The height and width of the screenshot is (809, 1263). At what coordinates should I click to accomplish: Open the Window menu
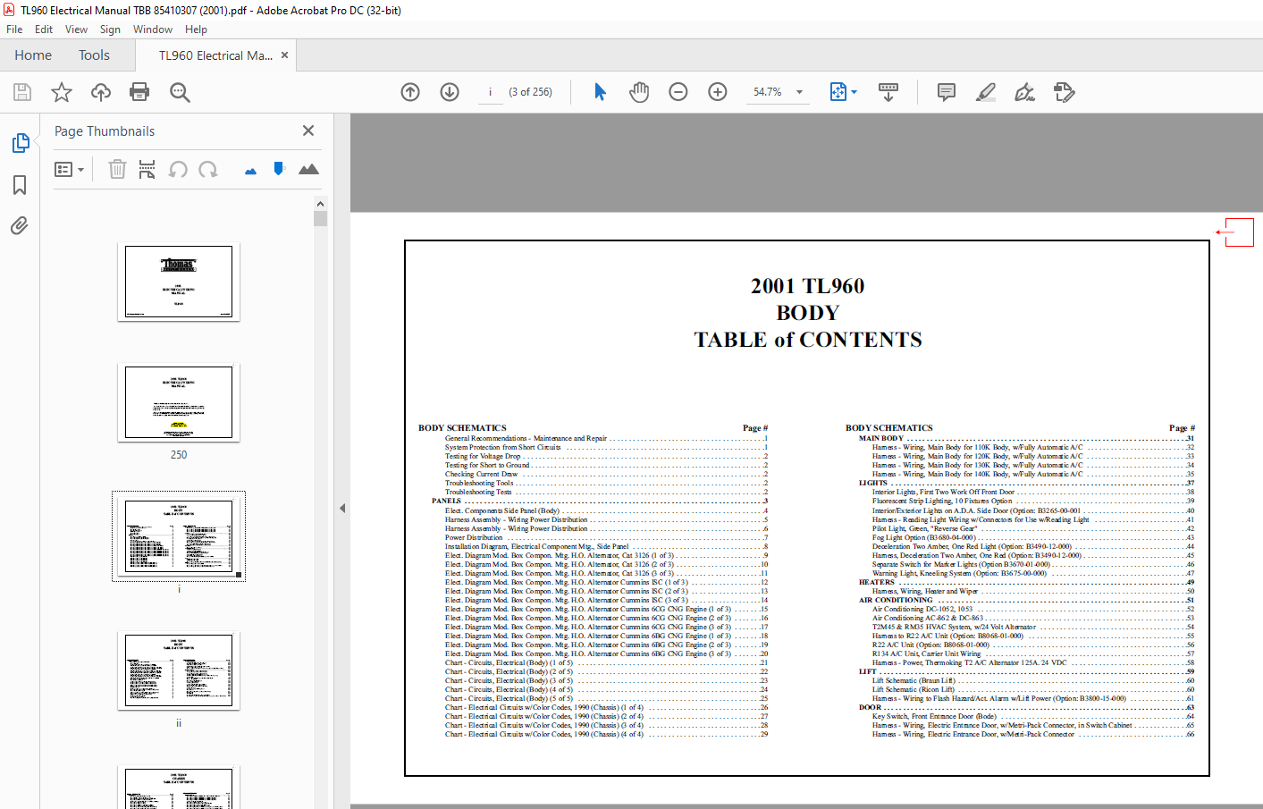pyautogui.click(x=153, y=29)
